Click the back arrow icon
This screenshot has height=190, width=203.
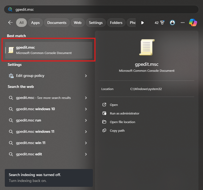[10, 23]
